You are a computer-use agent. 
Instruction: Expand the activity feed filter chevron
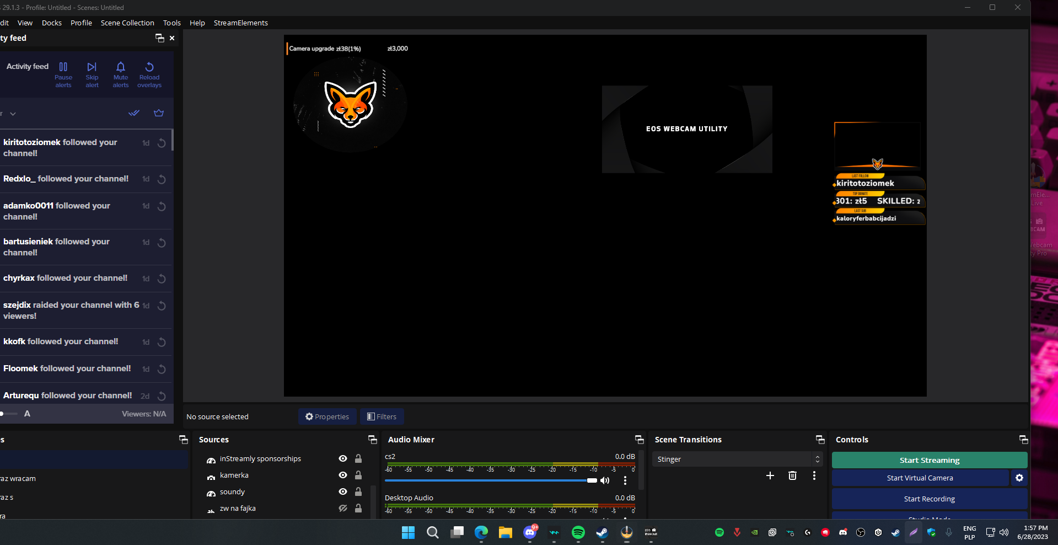coord(13,114)
